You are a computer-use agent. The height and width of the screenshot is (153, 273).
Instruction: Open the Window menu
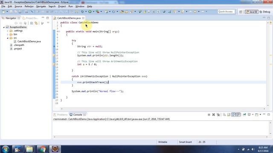(x=80, y=6)
